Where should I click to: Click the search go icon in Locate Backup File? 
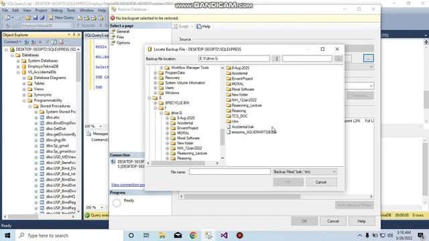(x=339, y=58)
